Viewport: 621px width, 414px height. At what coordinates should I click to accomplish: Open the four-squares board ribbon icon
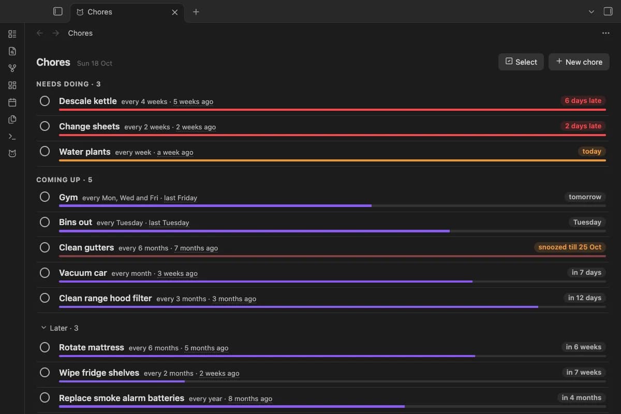(x=12, y=85)
